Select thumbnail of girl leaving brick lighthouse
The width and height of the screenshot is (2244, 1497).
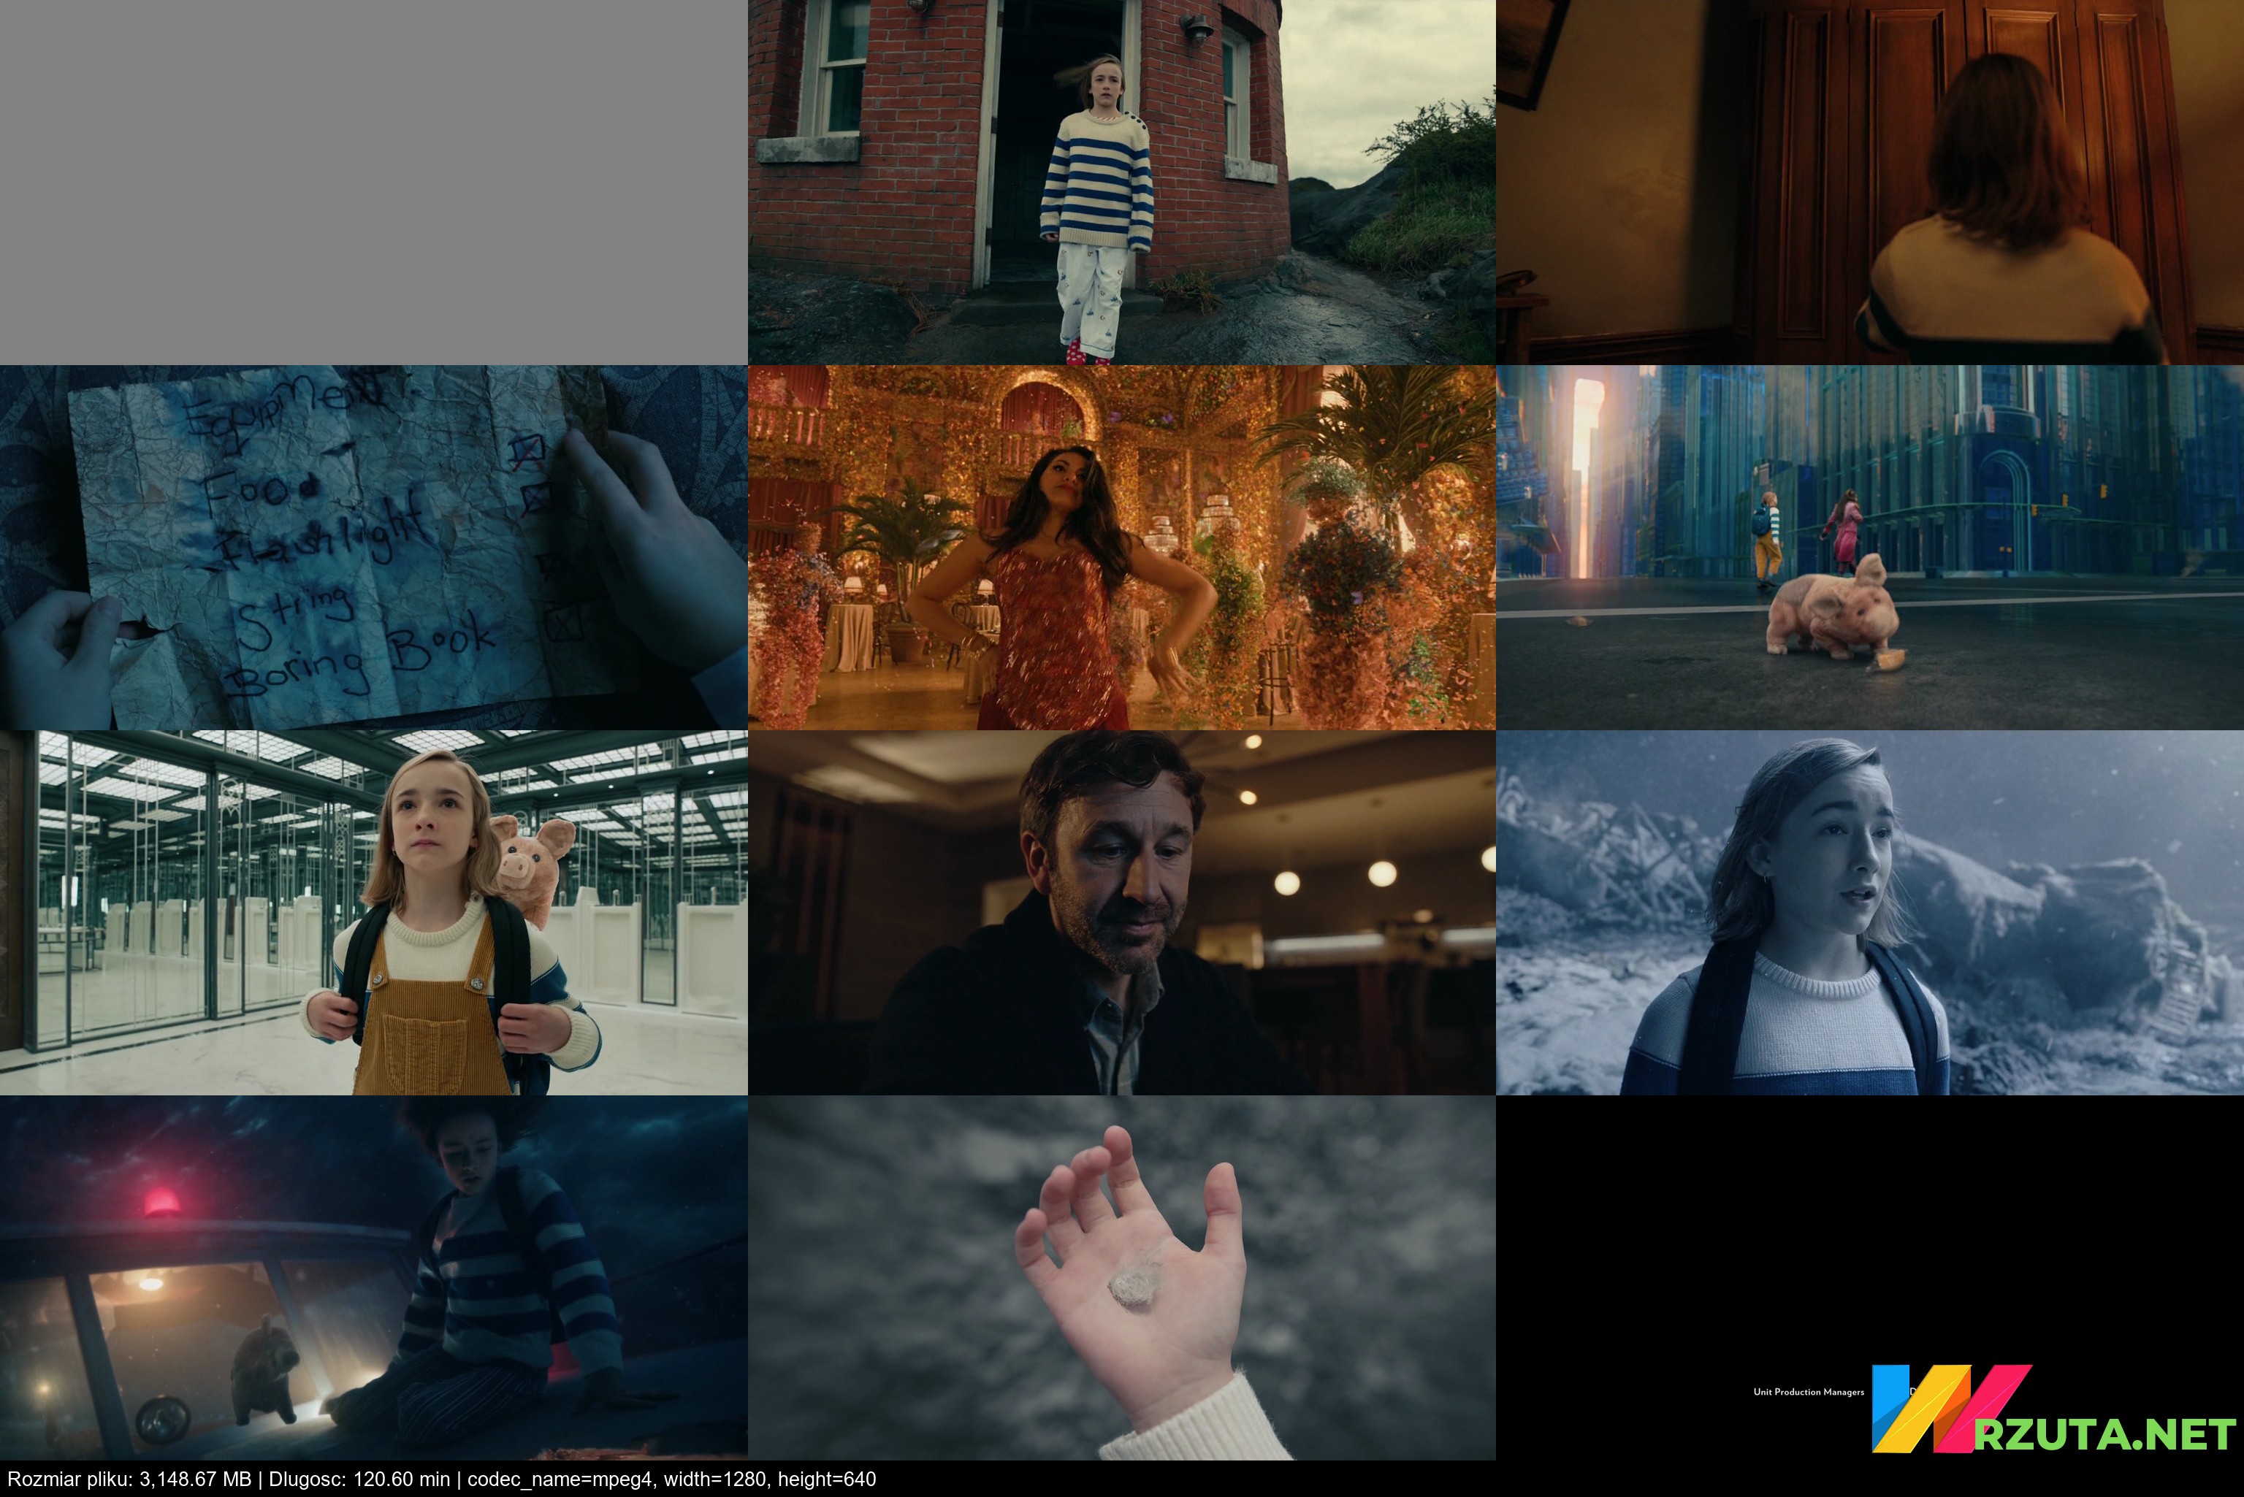(1121, 181)
